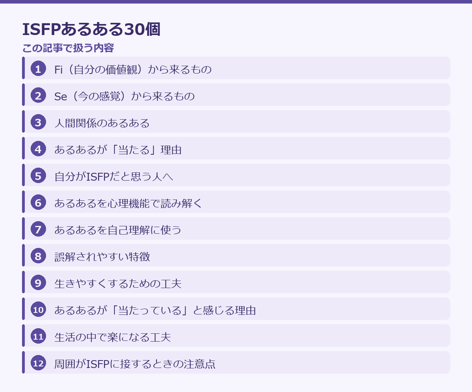Go to 人間関係のあるある section
Image resolution: width=472 pixels, height=392 pixels.
pos(236,122)
